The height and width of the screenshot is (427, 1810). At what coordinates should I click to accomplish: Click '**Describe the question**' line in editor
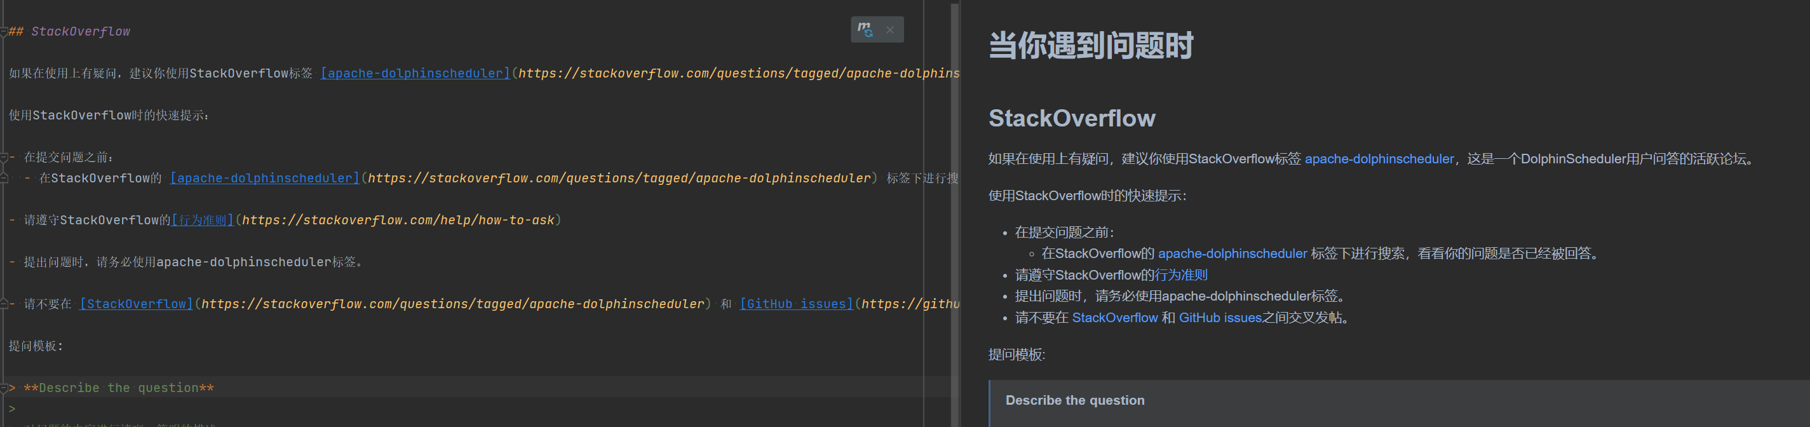(119, 388)
